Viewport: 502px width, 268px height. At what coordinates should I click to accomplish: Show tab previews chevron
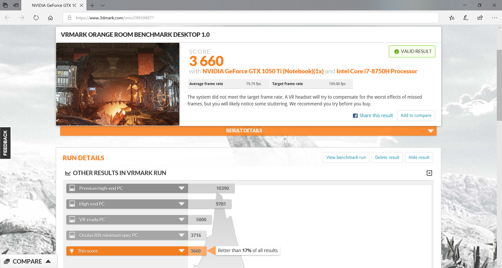(x=102, y=5)
